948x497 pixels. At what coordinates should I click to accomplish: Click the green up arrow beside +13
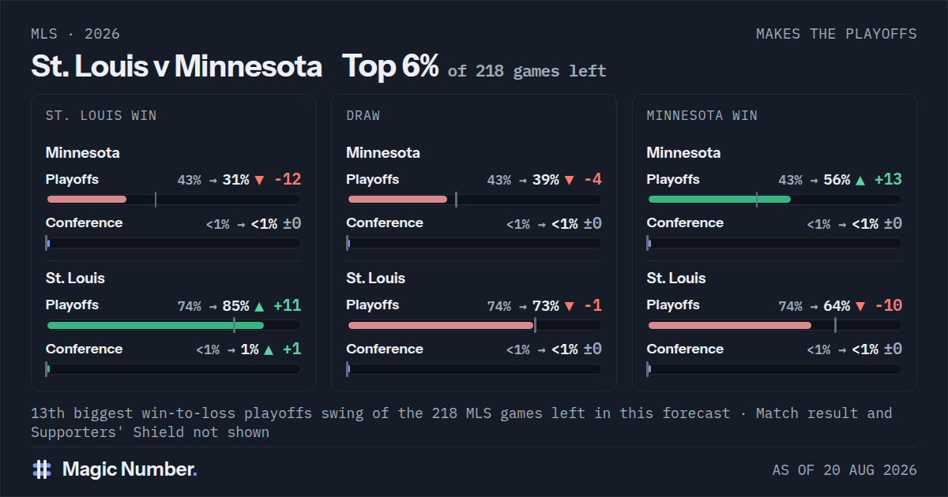click(860, 180)
